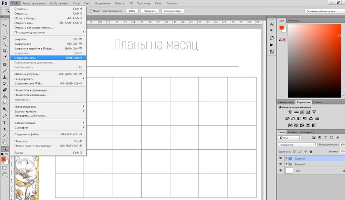345x200 pixels.
Task: Open Последние документы submenu
Action: click(x=48, y=32)
